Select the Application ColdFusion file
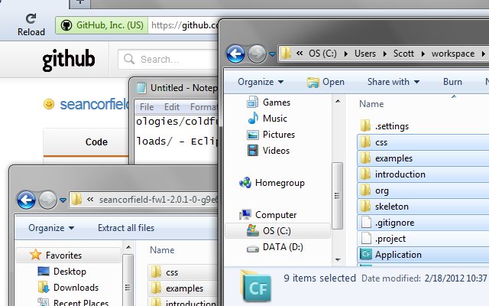 click(423, 255)
